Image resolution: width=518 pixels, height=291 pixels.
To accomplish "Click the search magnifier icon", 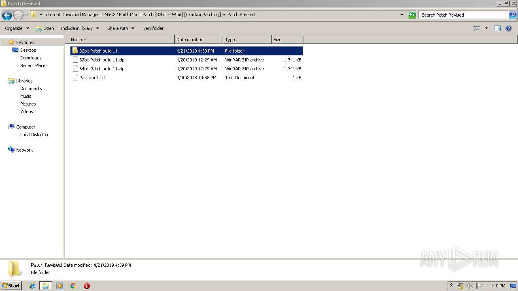I will coord(513,15).
